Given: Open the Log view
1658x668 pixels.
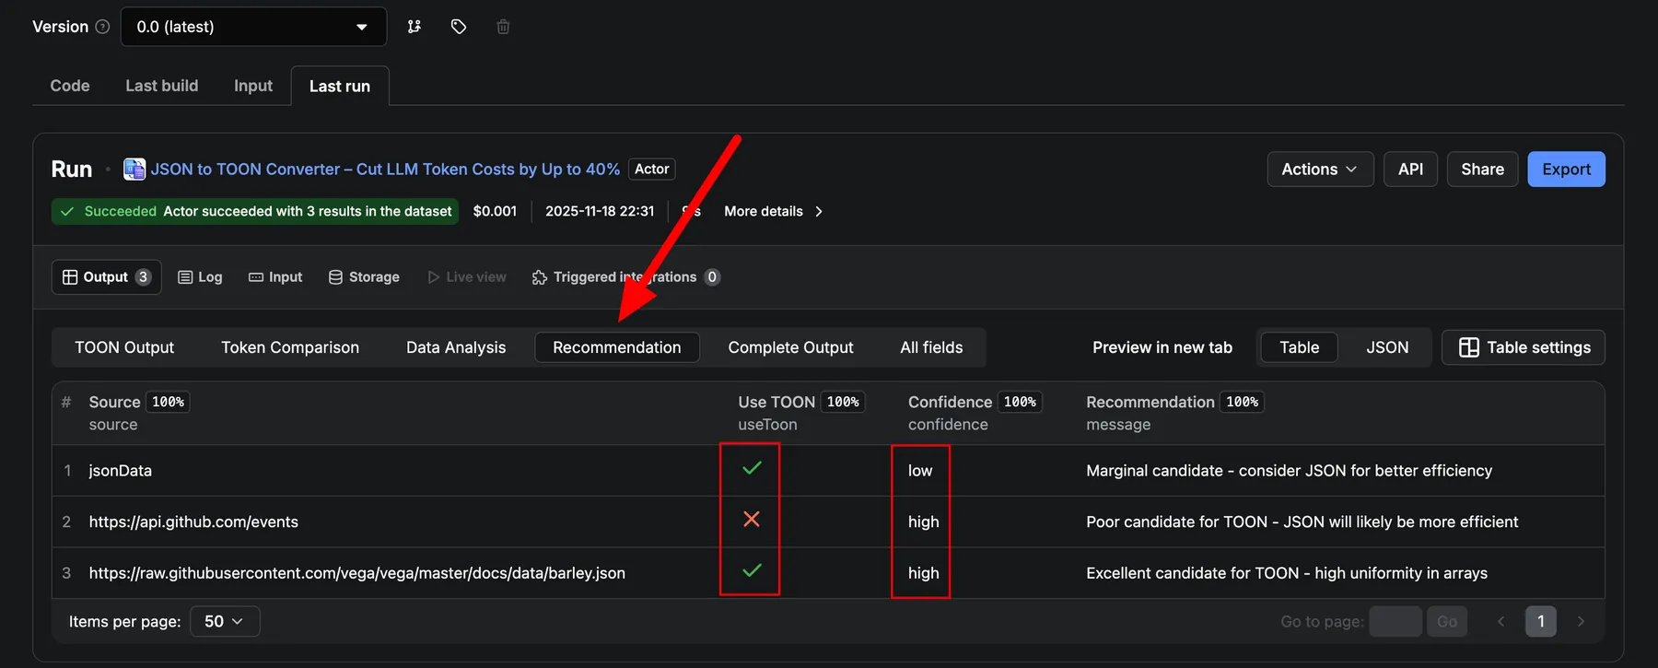Looking at the screenshot, I should pyautogui.click(x=200, y=277).
